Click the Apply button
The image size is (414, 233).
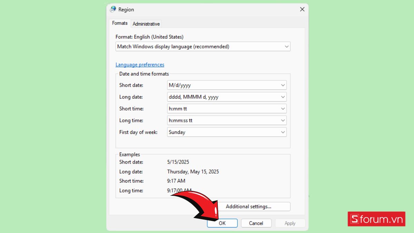pyautogui.click(x=290, y=223)
